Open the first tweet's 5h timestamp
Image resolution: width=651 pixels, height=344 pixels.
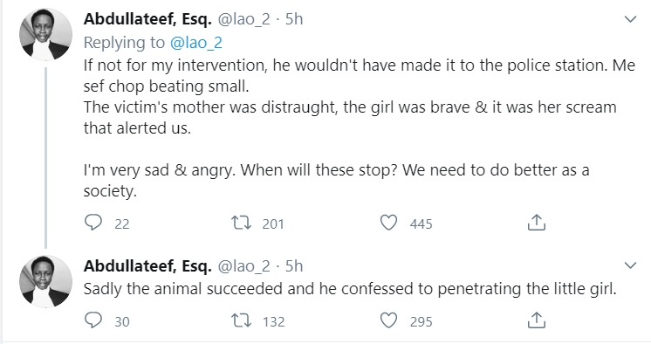(x=294, y=19)
